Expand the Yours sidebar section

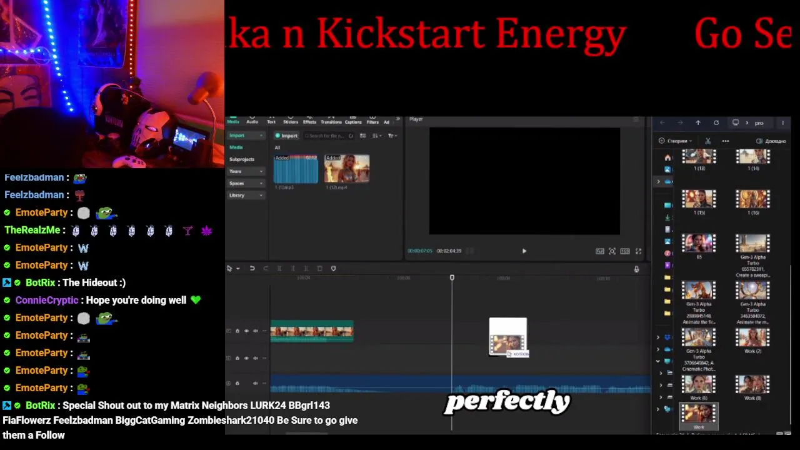point(246,171)
